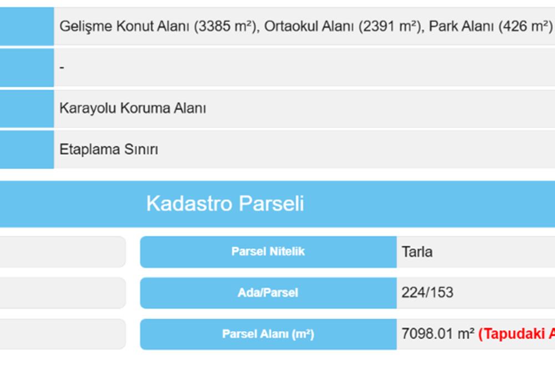Viewport: 555px width, 368px height.
Task: Click the 224/153 parcel number value
Action: click(427, 293)
